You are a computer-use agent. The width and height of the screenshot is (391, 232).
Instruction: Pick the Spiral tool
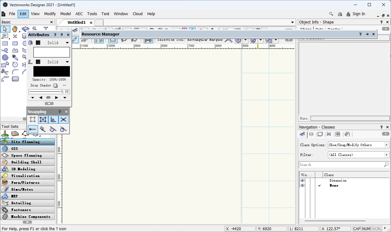tap(5, 57)
